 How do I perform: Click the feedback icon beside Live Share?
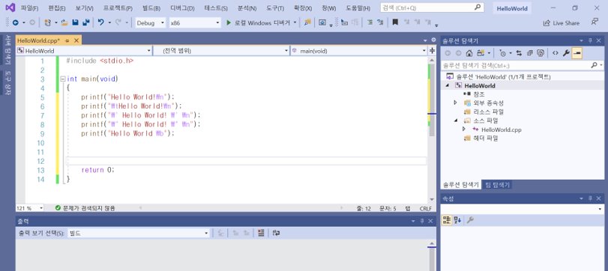click(595, 22)
